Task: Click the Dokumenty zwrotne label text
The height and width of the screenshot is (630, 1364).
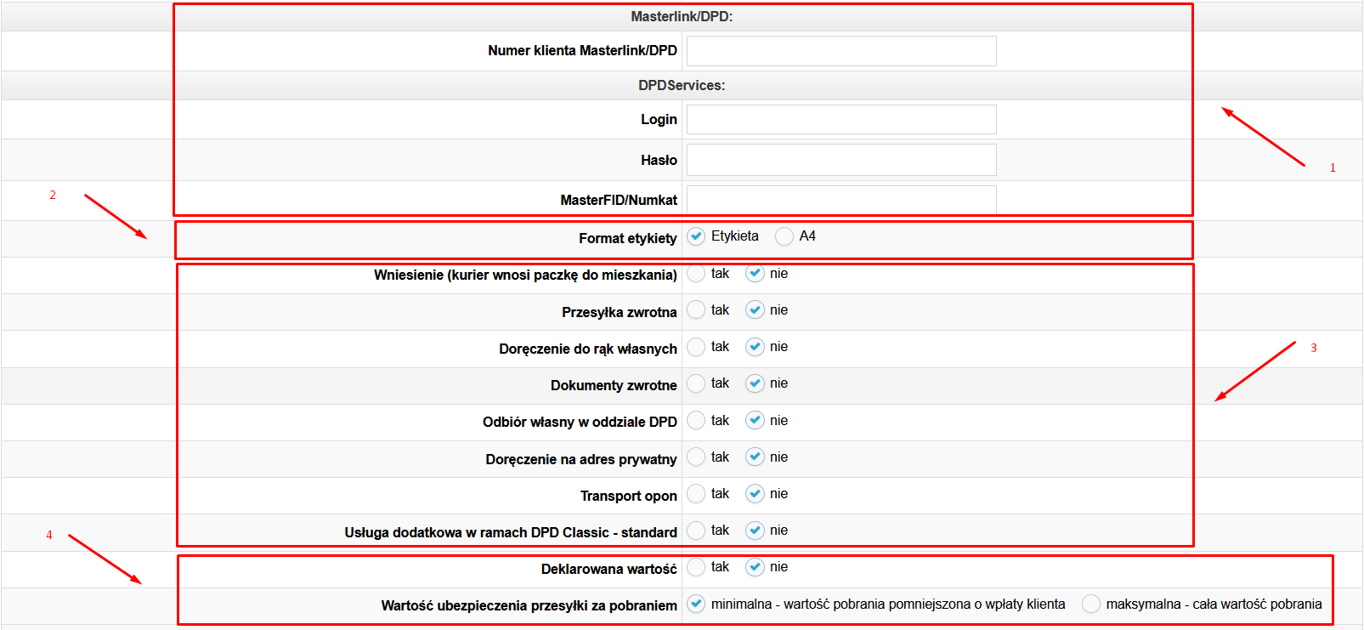Action: pos(614,385)
